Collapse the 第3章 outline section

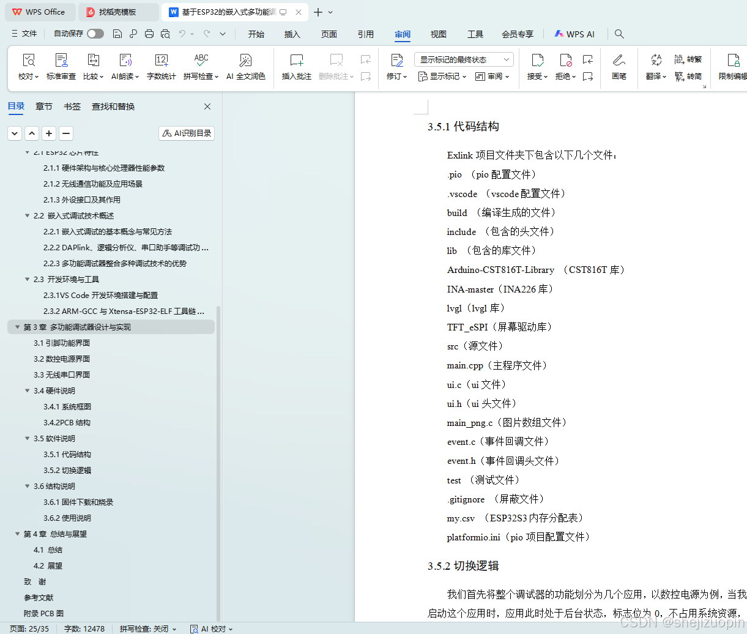[x=17, y=327]
